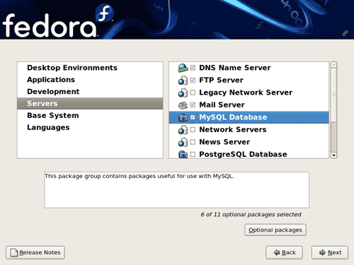Click the Fedora logo bubble
The width and height of the screenshot is (354, 265).
pos(105,13)
